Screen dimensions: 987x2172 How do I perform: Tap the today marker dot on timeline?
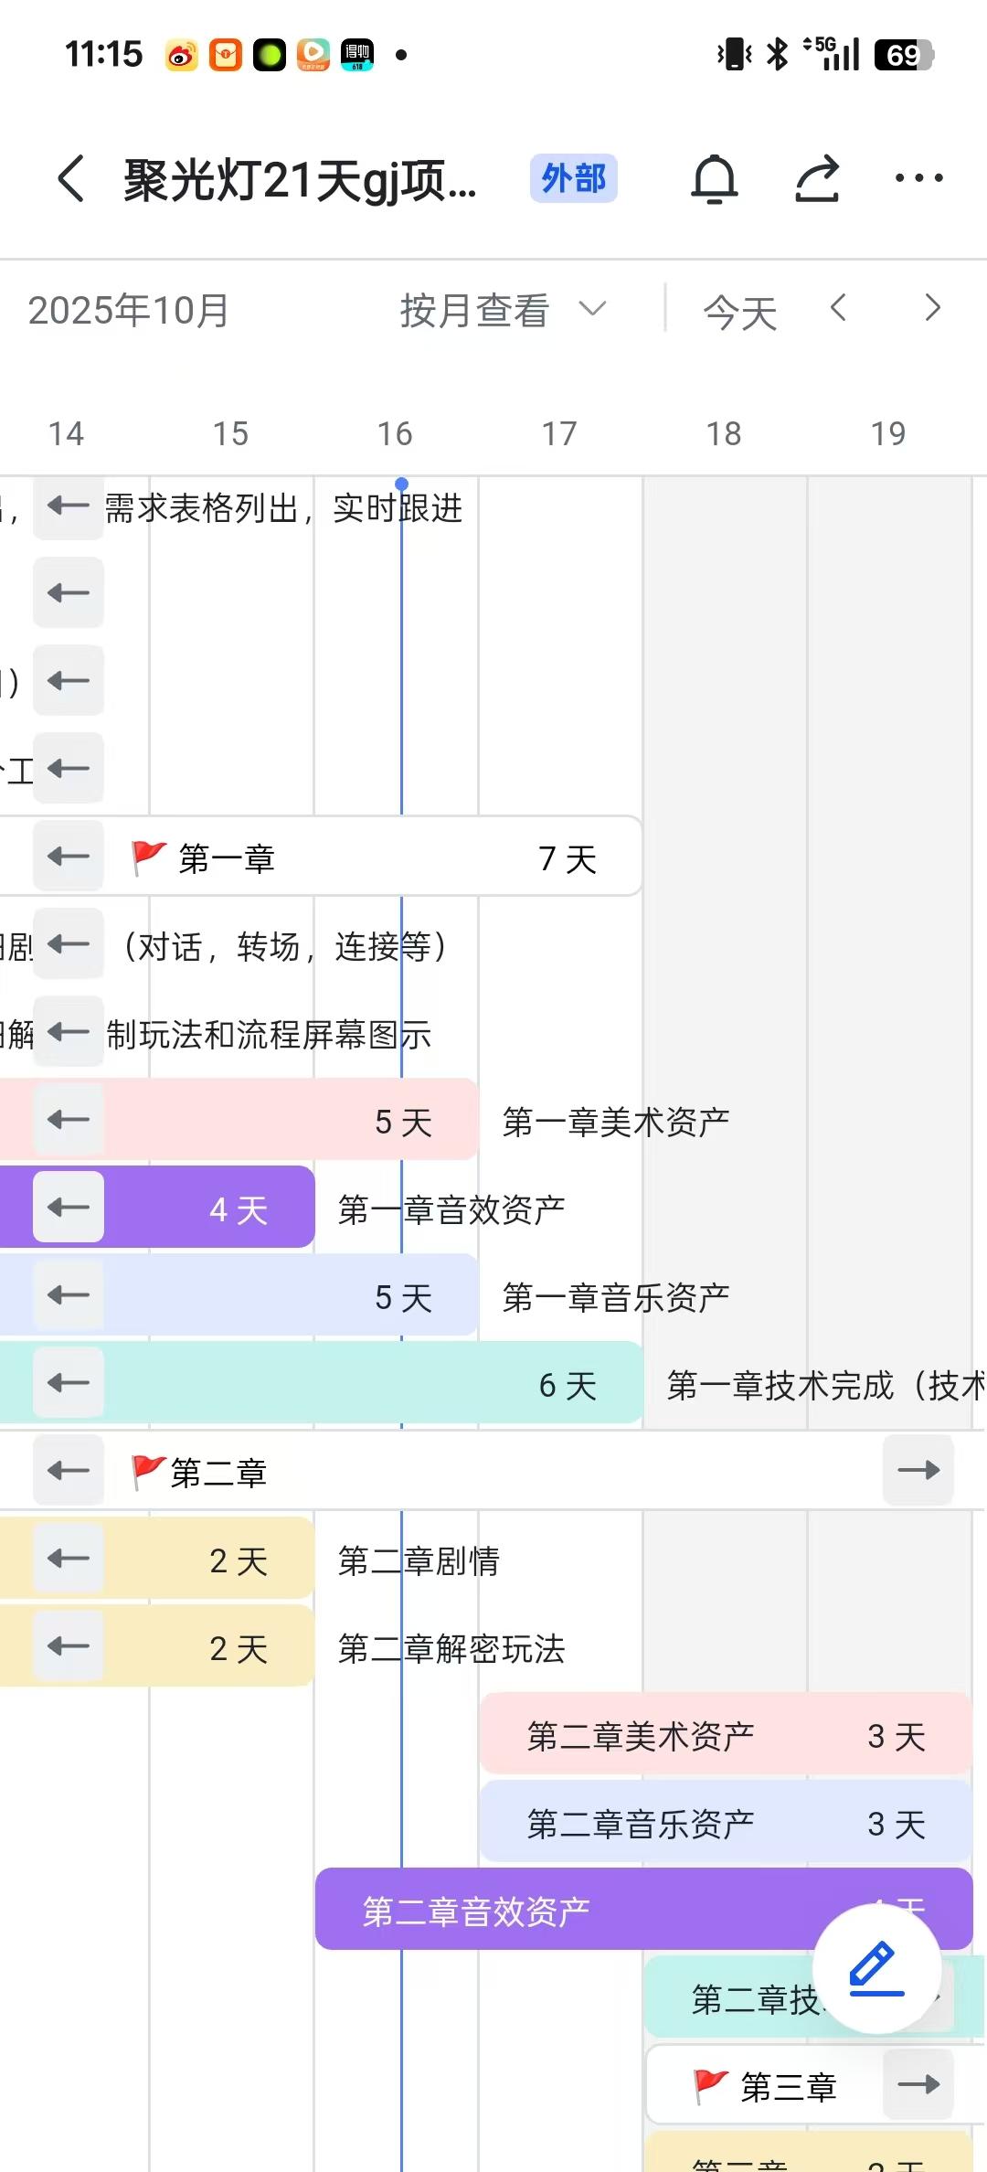pos(401,484)
